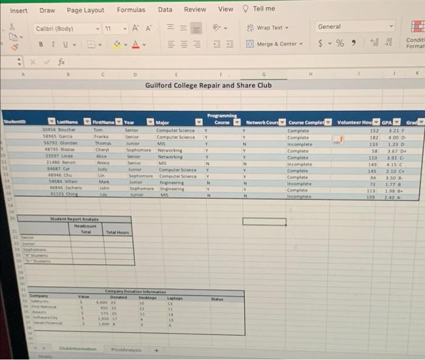
Task: Click the Guilford College Repair and Share Club title
Action: click(x=208, y=85)
